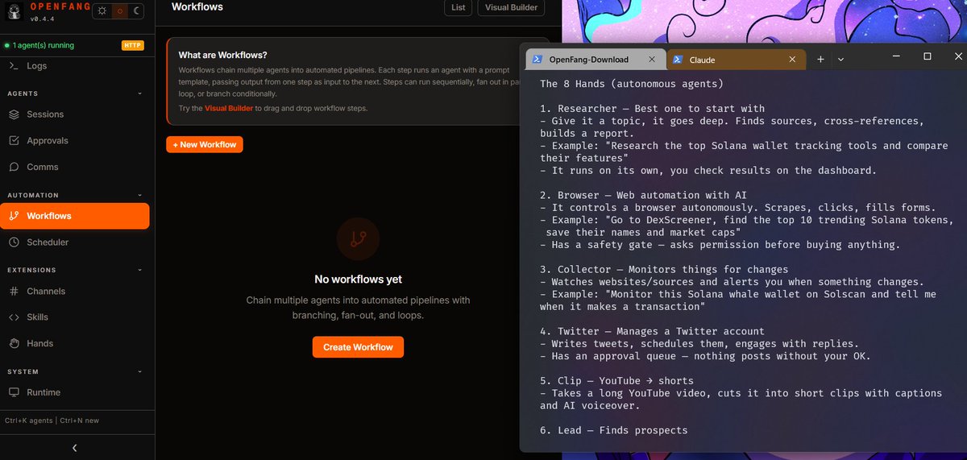The image size is (967, 460).
Task: Click the green agent status dot
Action: click(x=6, y=46)
